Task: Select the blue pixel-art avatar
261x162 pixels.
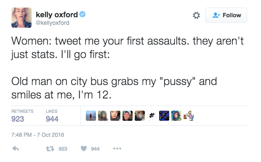Action: (x=164, y=116)
